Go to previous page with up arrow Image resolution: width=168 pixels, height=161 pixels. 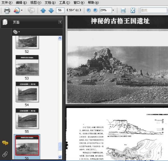point(43,11)
